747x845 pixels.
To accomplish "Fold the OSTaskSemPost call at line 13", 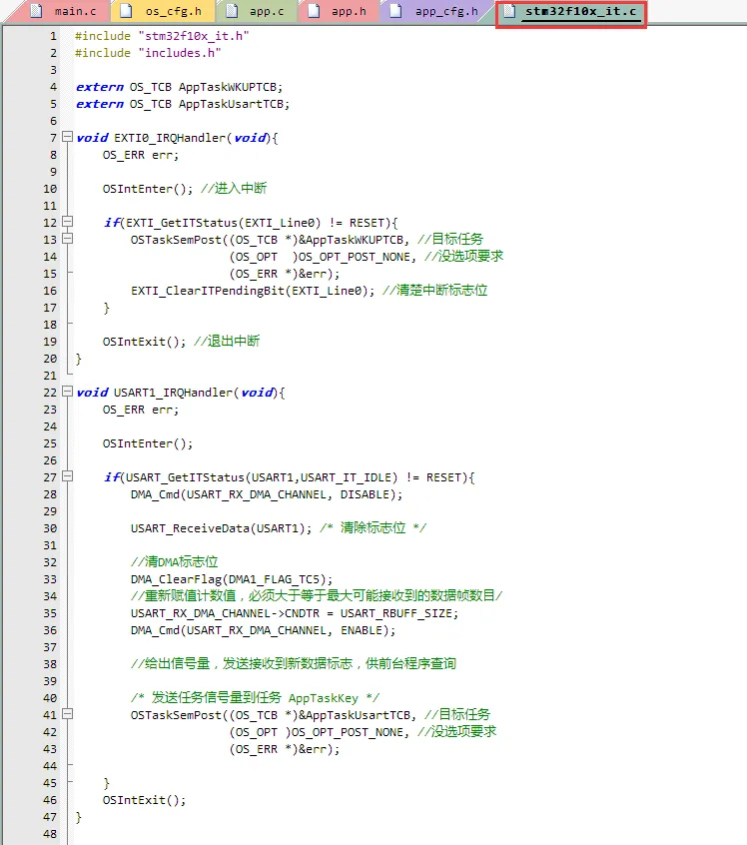I will point(67,240).
